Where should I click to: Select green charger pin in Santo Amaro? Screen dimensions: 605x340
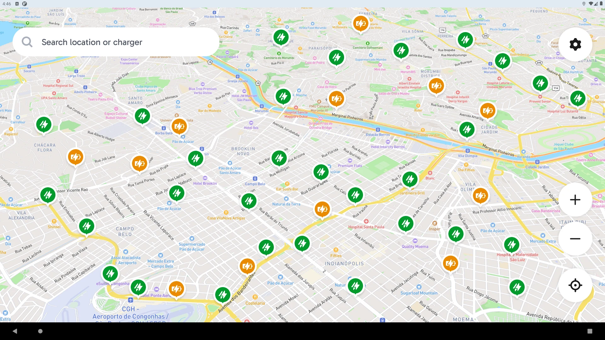[x=142, y=116]
